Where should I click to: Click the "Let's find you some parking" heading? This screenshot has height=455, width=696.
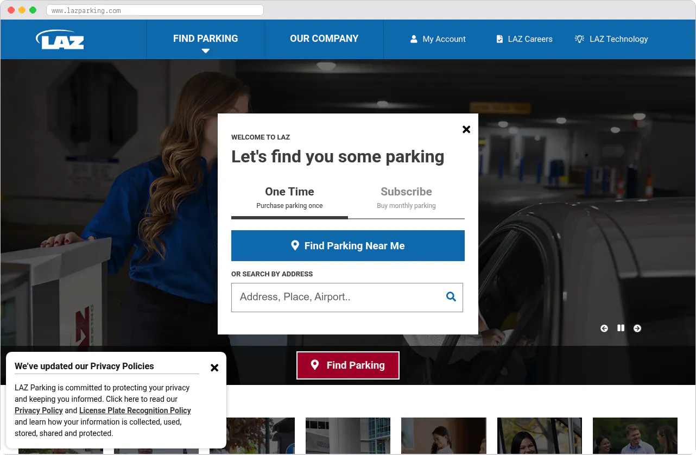coord(338,156)
